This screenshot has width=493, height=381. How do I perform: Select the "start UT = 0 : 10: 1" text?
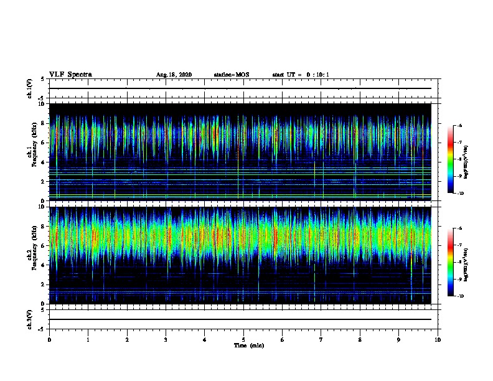pyautogui.click(x=301, y=75)
